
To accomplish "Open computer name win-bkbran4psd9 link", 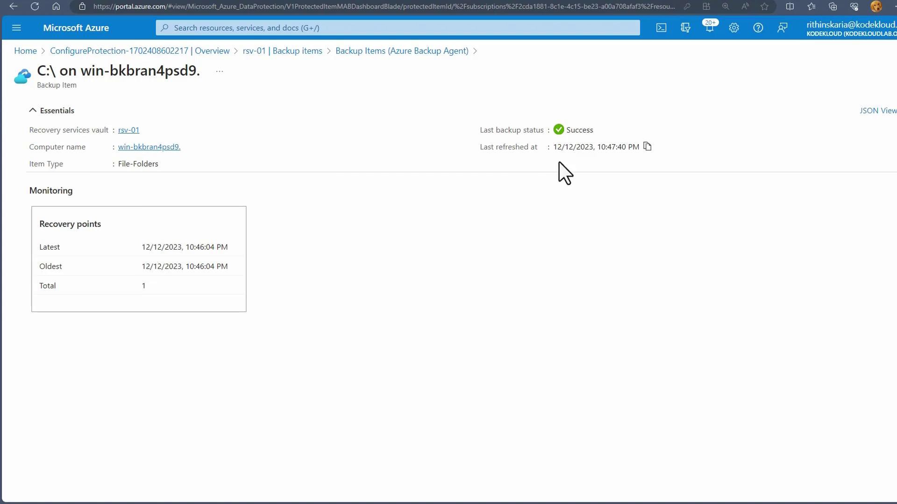I will (x=149, y=147).
